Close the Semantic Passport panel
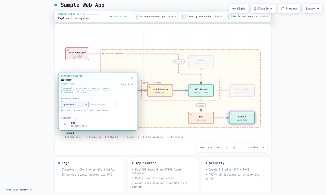The image size is (326, 195). pos(132,78)
